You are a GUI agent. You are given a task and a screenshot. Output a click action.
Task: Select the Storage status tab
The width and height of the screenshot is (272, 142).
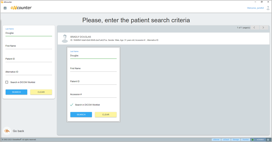[x=236, y=140]
